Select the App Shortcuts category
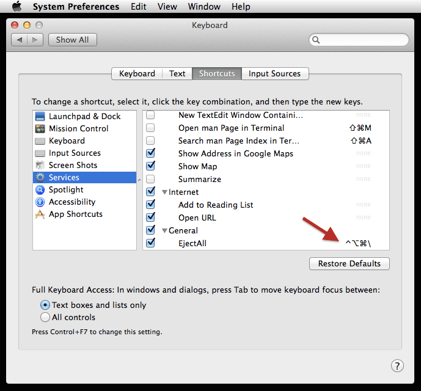 click(x=84, y=214)
